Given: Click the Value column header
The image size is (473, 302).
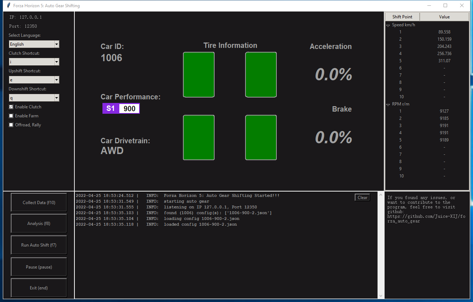Looking at the screenshot, I should [x=444, y=17].
